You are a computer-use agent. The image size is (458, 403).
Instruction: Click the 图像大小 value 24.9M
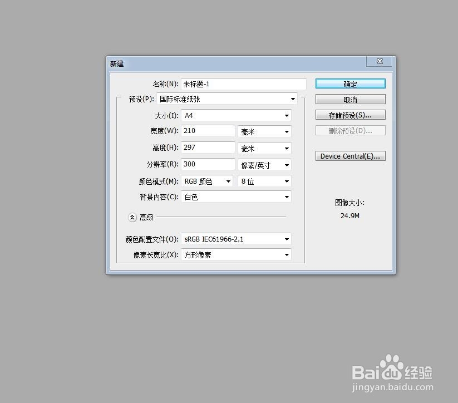350,216
